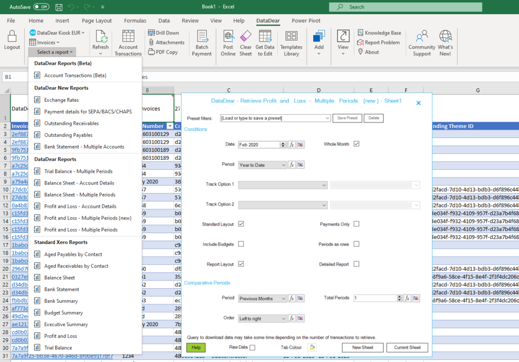Click the View icon in the ribbon
Viewport: 519px width, 362px height.
[x=343, y=36]
